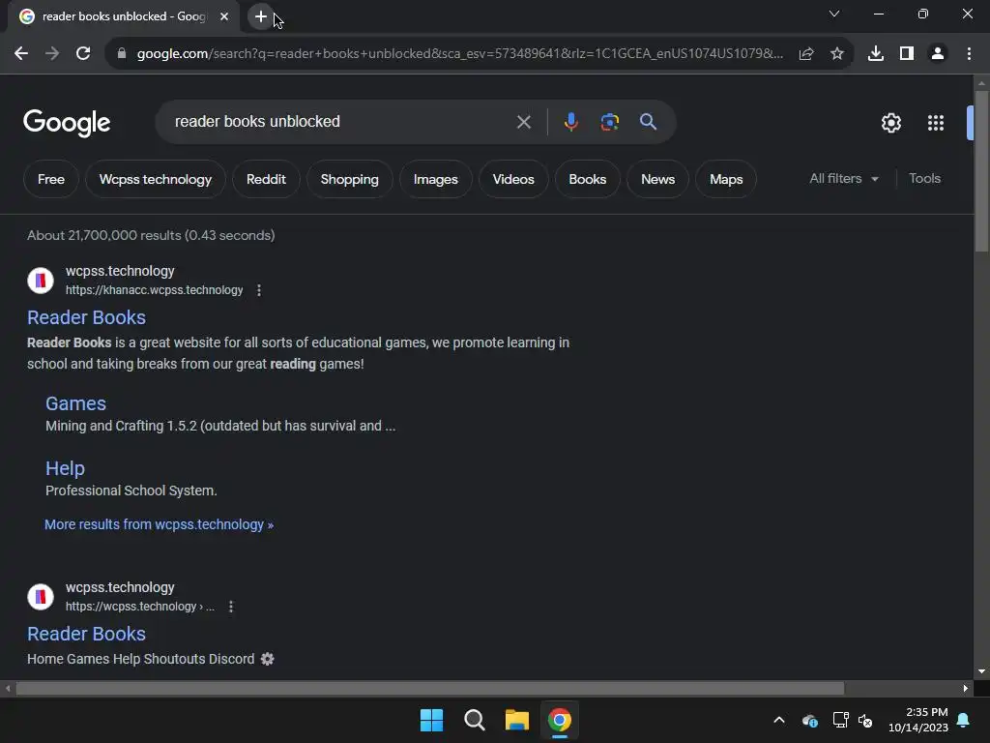
Task: Open the Chrome profile menu
Action: pyautogui.click(x=938, y=54)
